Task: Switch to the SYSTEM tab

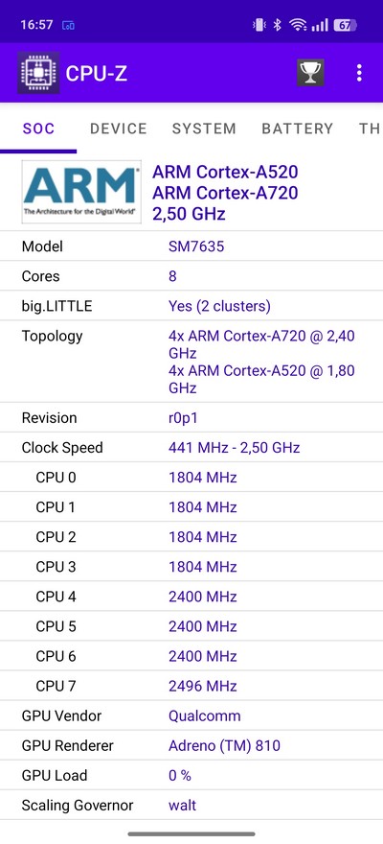Action: (204, 129)
